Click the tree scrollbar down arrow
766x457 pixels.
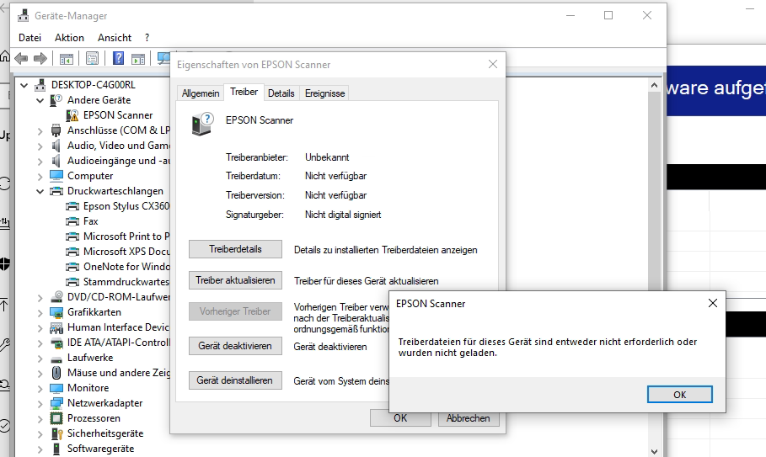654,452
